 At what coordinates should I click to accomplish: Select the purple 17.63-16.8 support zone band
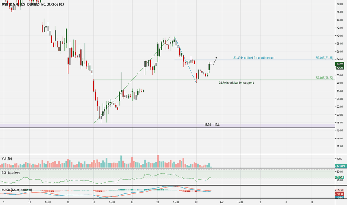point(168,126)
